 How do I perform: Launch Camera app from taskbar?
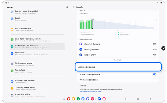pyautogui.click(x=93, y=99)
